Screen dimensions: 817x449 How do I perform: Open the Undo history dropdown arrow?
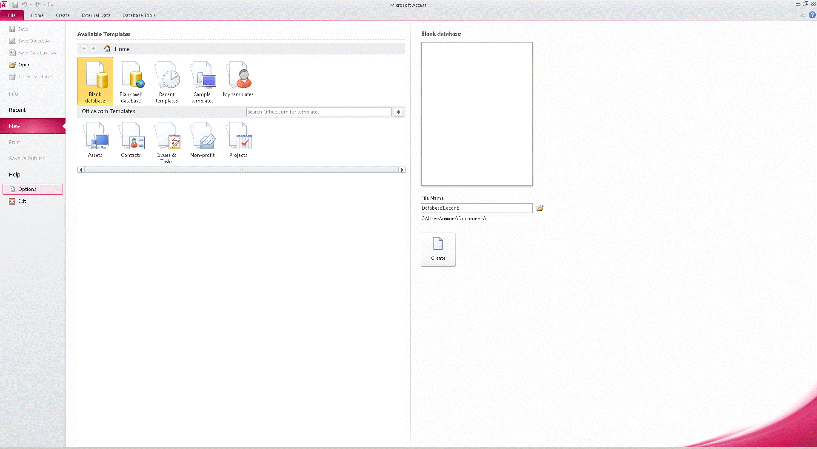[31, 5]
